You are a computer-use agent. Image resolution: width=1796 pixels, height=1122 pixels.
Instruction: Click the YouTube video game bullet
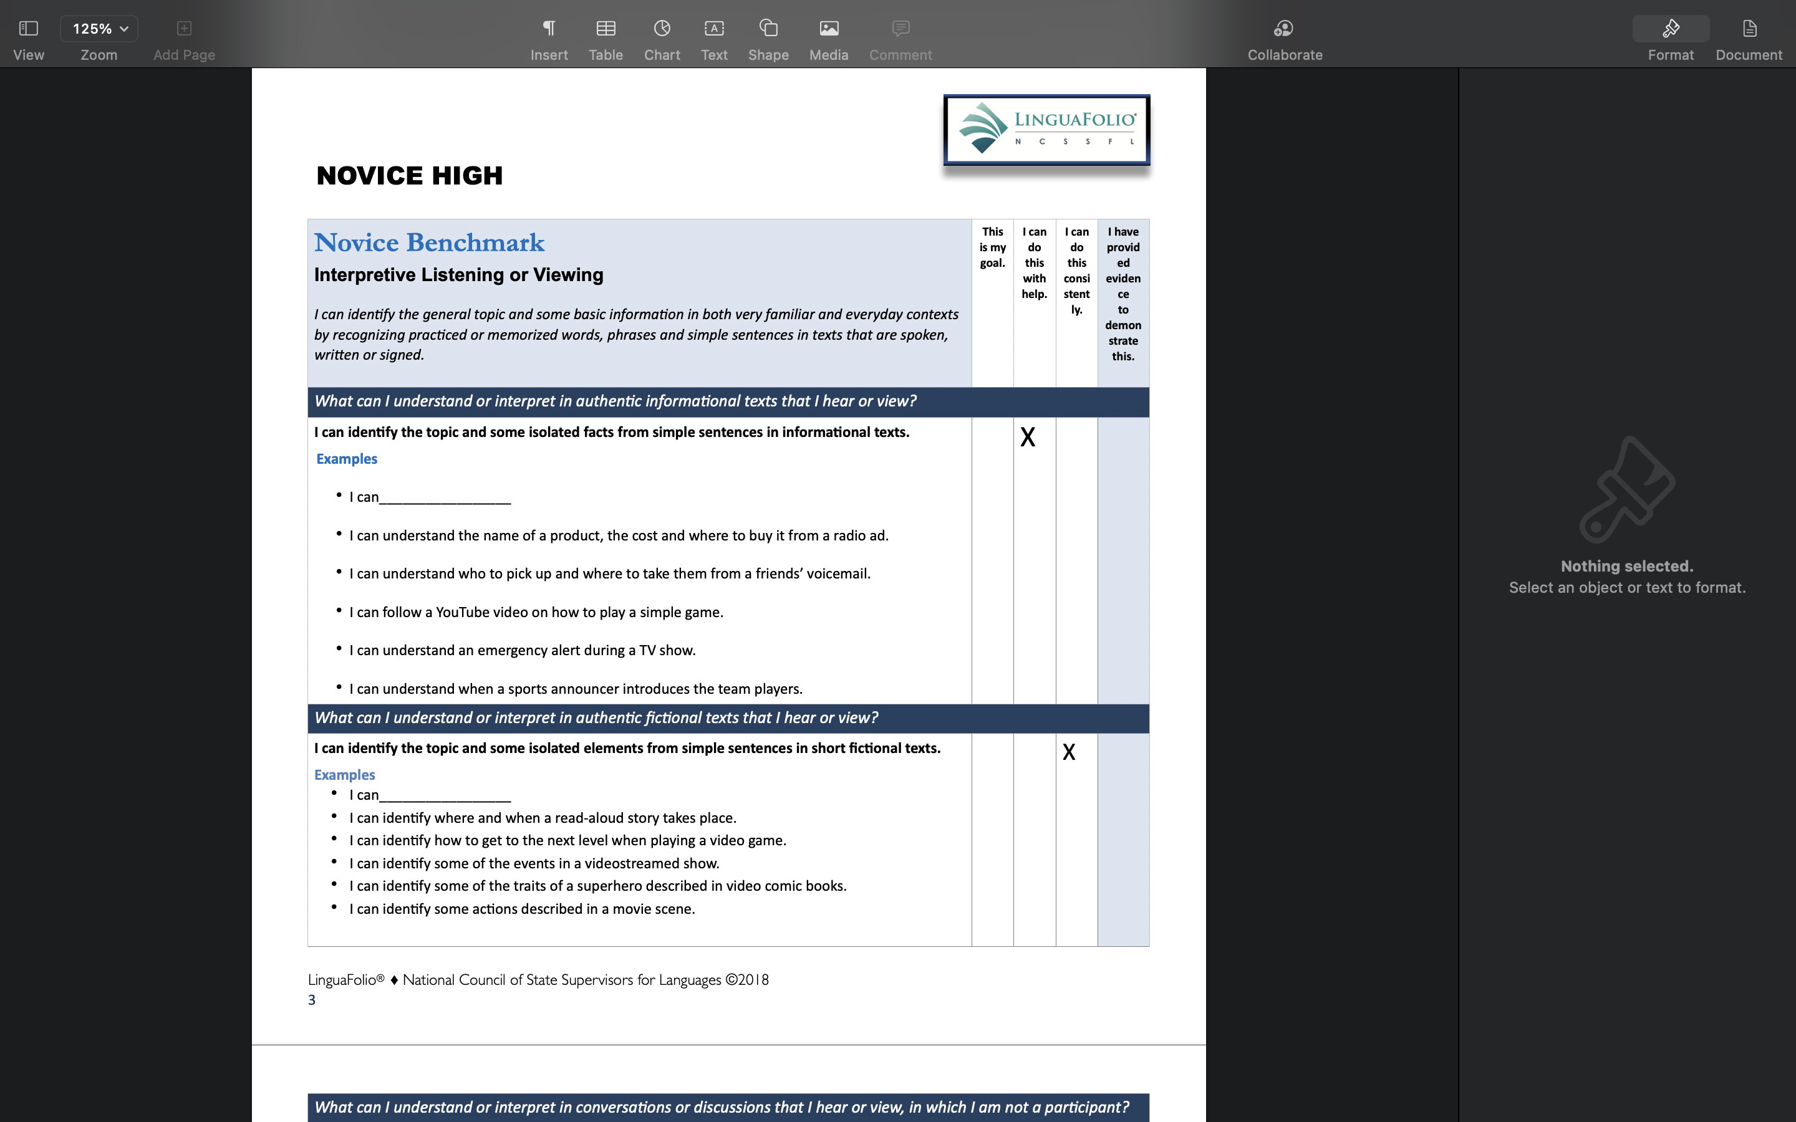click(x=536, y=612)
